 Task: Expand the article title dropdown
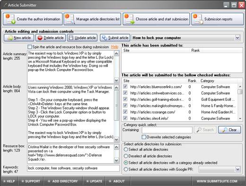237,38
